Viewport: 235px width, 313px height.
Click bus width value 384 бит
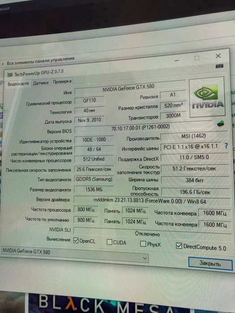[x=195, y=181]
